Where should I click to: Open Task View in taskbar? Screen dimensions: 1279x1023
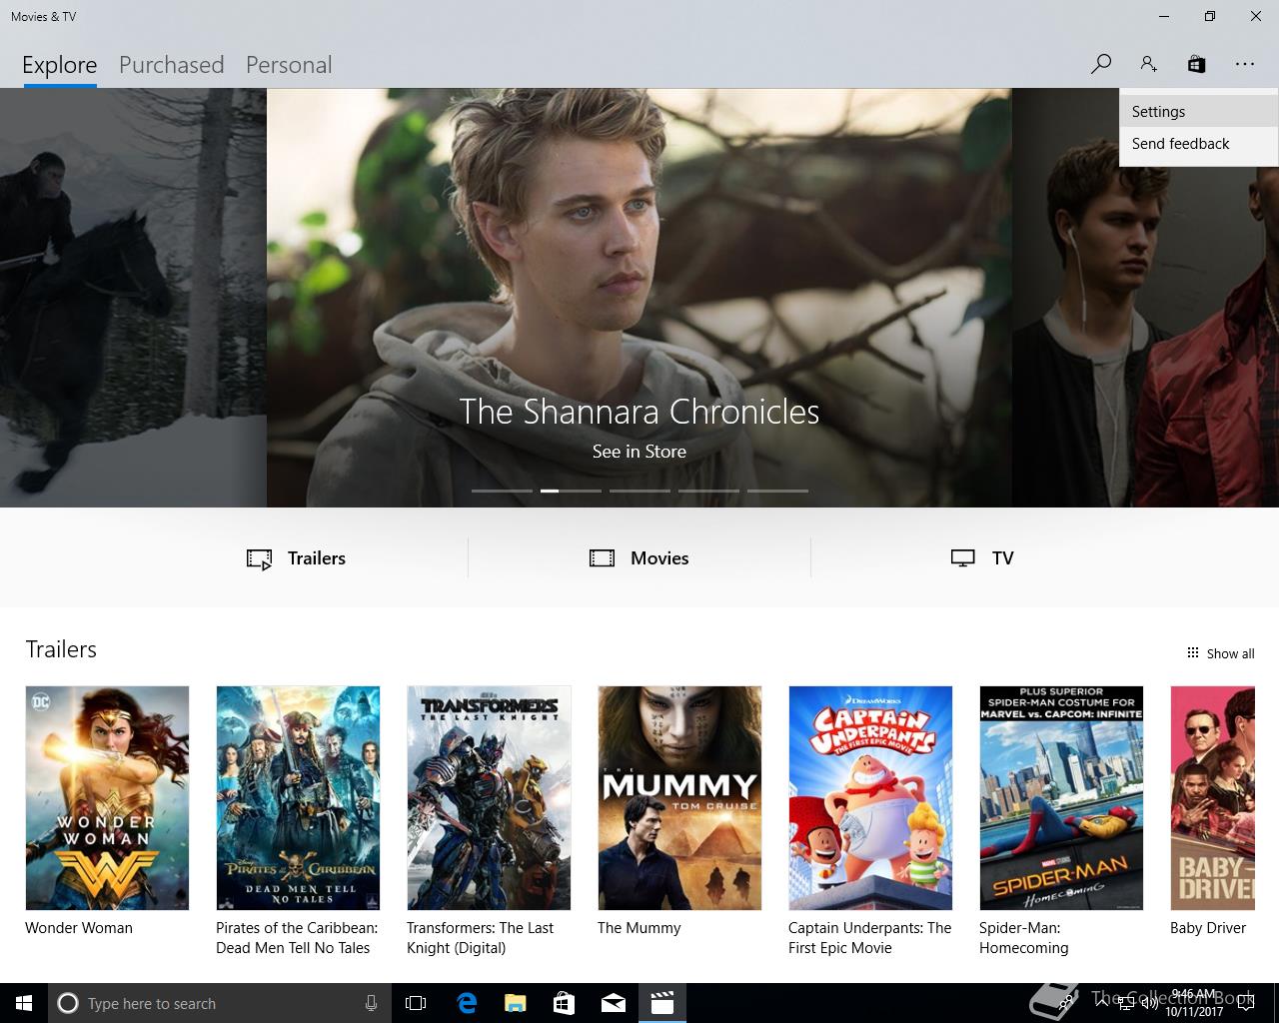pyautogui.click(x=416, y=1003)
